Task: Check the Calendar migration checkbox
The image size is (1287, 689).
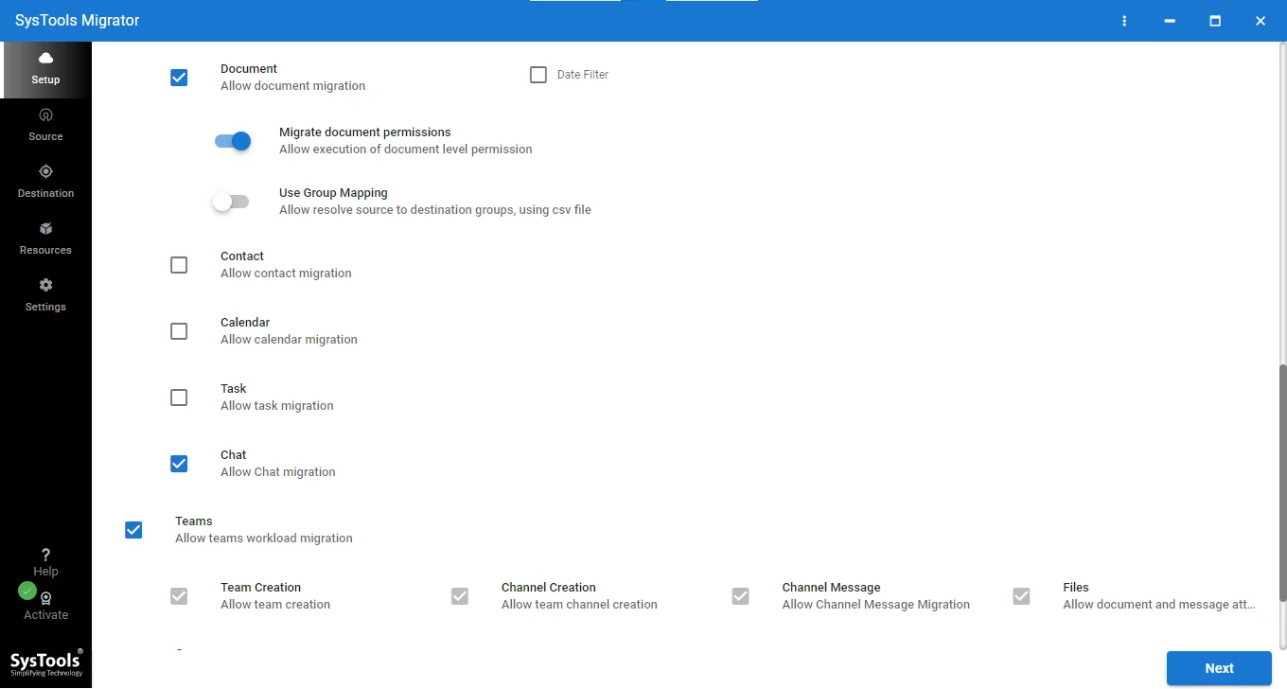Action: coord(179,331)
